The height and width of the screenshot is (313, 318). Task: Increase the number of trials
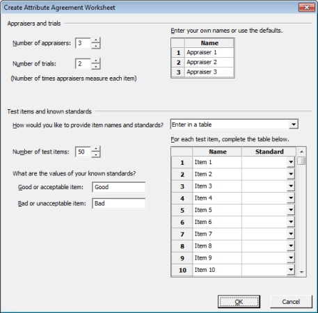tap(95, 61)
